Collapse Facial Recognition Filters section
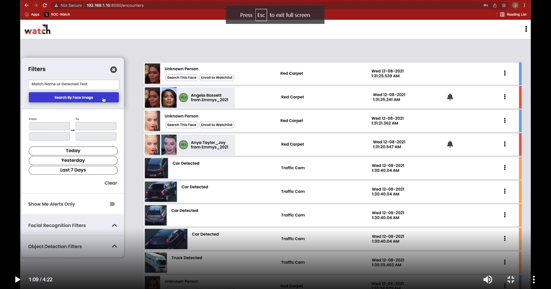 coord(114,226)
